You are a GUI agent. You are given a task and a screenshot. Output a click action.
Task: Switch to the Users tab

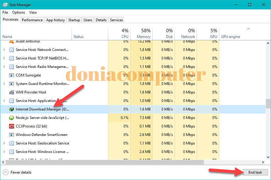(x=88, y=20)
